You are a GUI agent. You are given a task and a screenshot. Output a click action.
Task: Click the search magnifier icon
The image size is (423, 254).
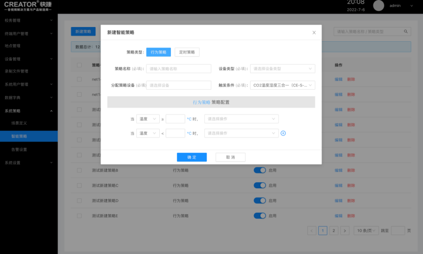(x=406, y=32)
